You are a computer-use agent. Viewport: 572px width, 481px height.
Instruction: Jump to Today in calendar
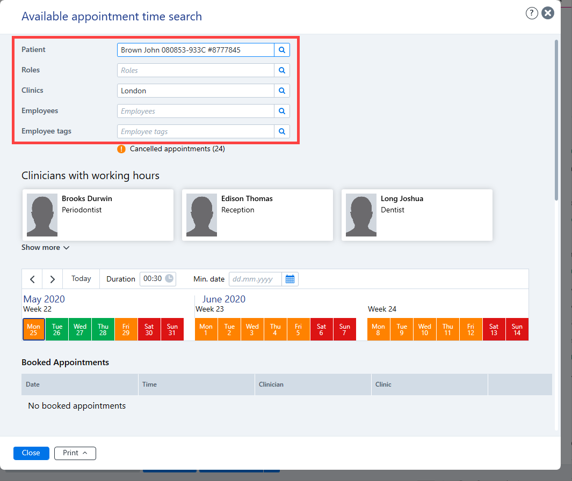coord(81,279)
